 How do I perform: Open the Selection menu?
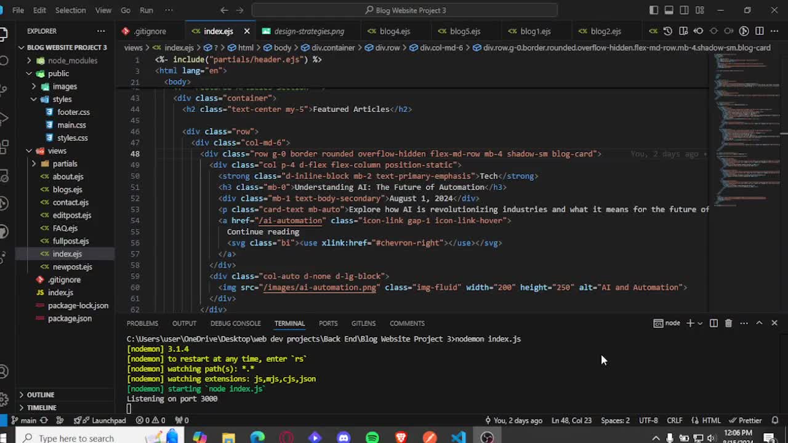(x=70, y=10)
